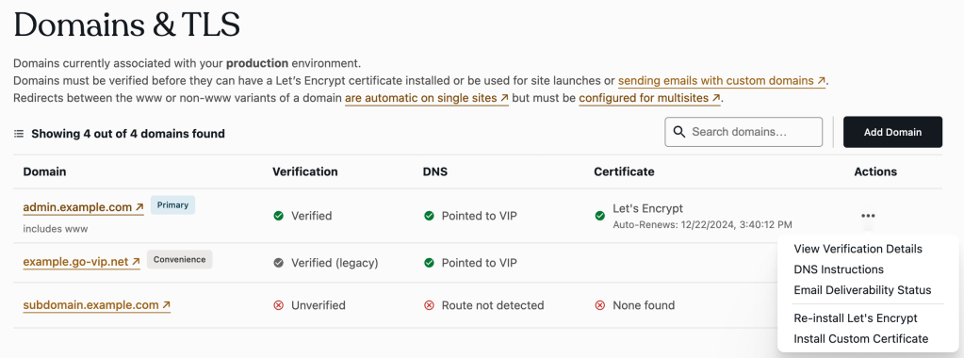Click the red None found certificate icon
The width and height of the screenshot is (964, 358).
click(600, 305)
